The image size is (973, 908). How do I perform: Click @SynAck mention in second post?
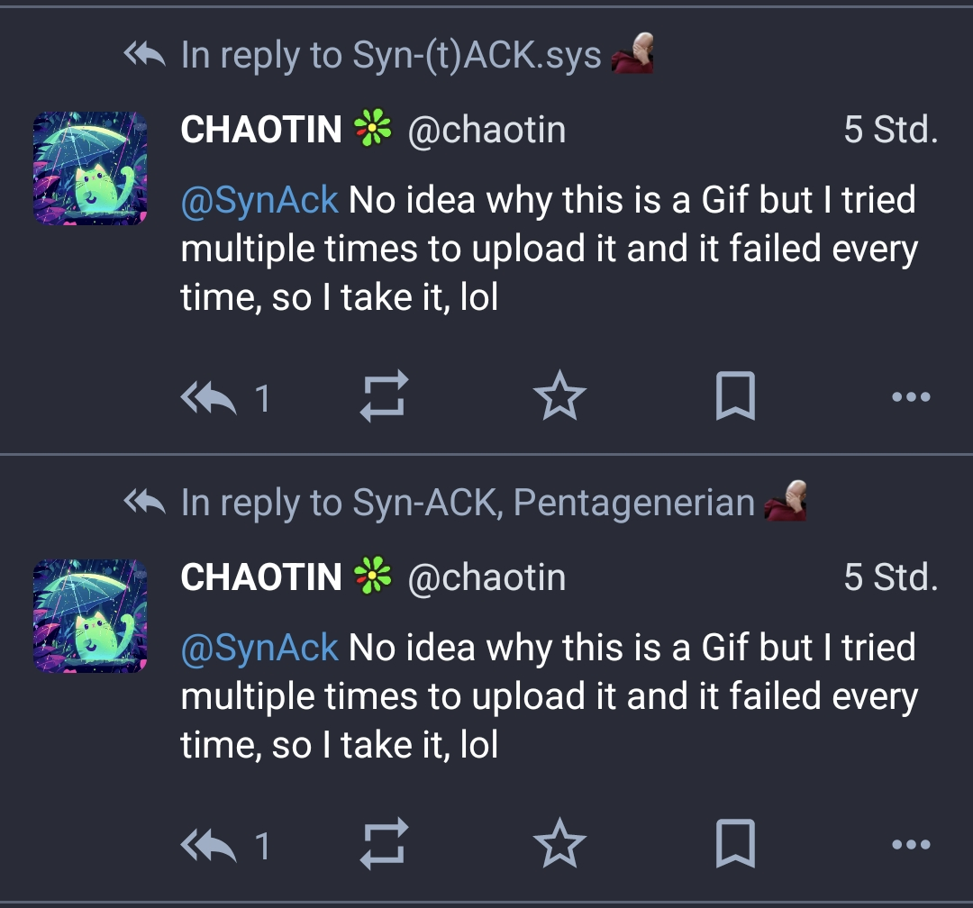259,648
